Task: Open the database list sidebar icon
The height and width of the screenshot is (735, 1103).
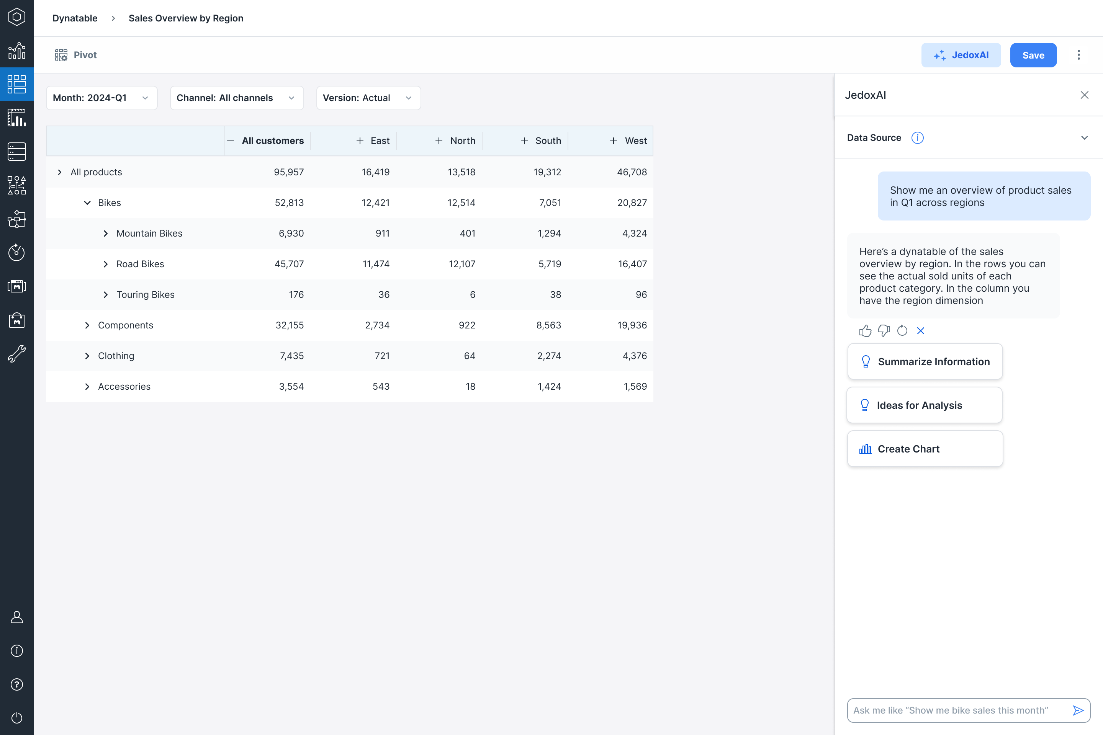Action: pos(17,152)
